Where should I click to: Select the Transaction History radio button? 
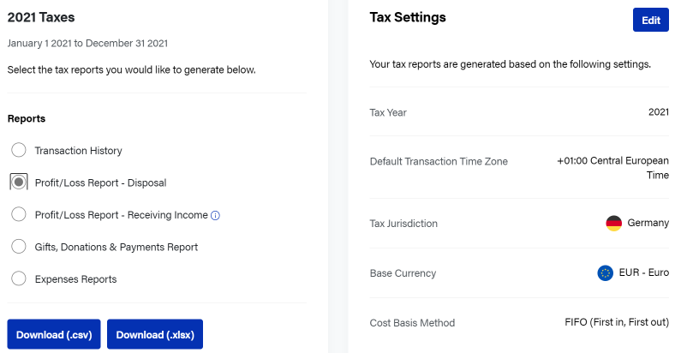19,150
